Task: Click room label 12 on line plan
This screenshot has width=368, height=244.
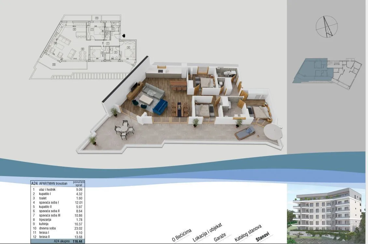Action: (x=54, y=65)
